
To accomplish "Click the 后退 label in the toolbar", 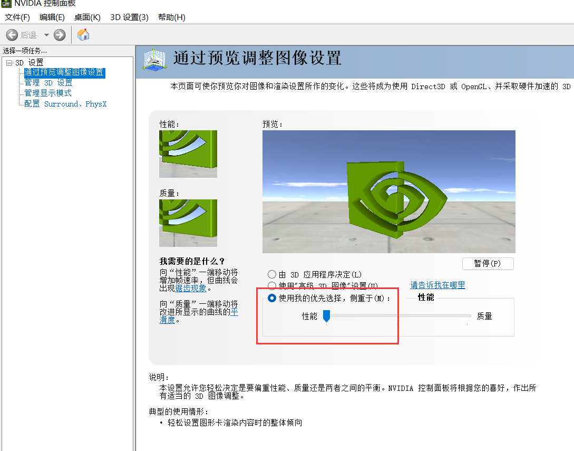I will point(28,35).
